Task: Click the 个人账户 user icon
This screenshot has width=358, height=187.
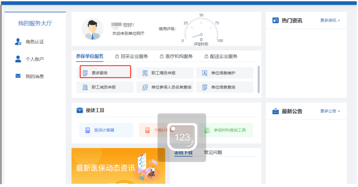Action: [18, 59]
